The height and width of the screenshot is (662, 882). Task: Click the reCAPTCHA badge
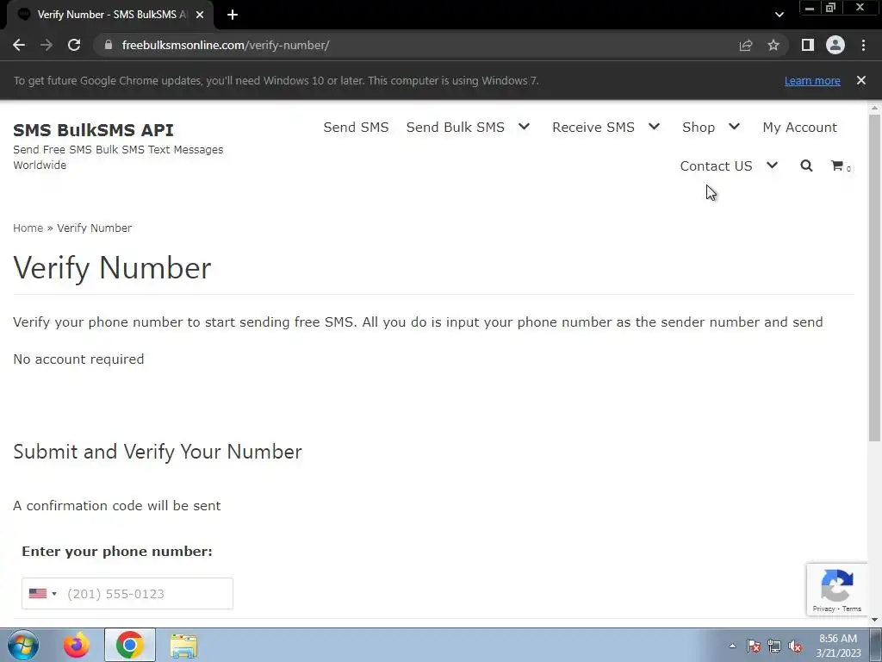coord(836,589)
